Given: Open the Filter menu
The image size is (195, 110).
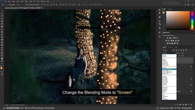Looking at the screenshot, I should tap(31, 1).
